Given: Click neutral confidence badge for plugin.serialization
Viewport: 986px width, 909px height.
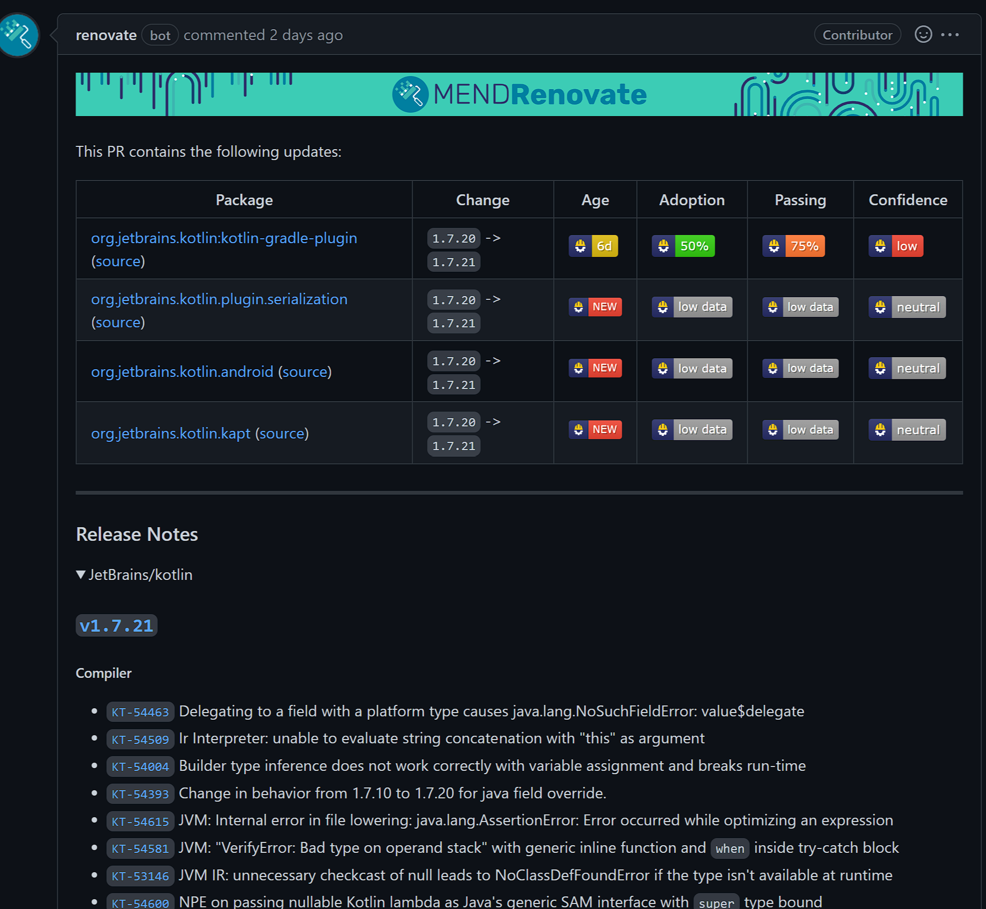Looking at the screenshot, I should [907, 307].
